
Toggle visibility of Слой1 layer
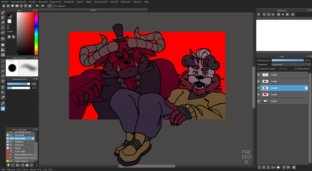click(258, 101)
